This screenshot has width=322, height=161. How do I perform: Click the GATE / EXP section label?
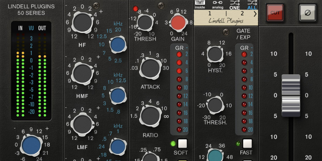pyautogui.click(x=243, y=34)
